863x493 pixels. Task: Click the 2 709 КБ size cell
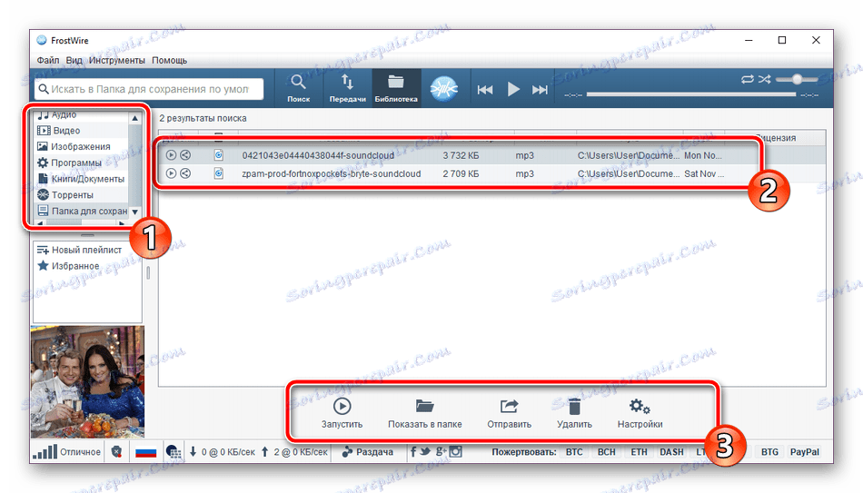coord(461,173)
